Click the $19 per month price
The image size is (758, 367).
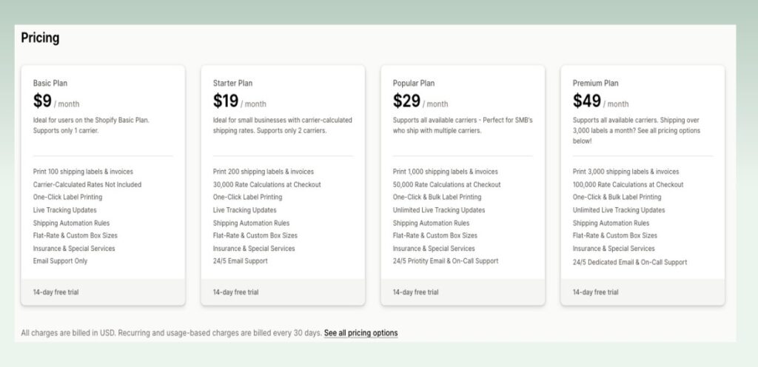click(x=226, y=101)
